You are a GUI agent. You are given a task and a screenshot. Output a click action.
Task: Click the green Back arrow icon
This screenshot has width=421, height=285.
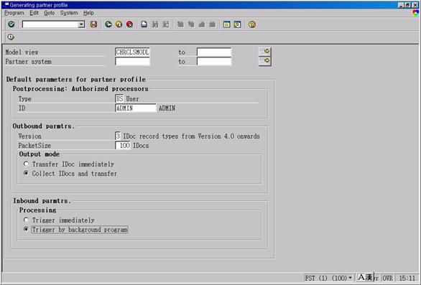(x=108, y=24)
